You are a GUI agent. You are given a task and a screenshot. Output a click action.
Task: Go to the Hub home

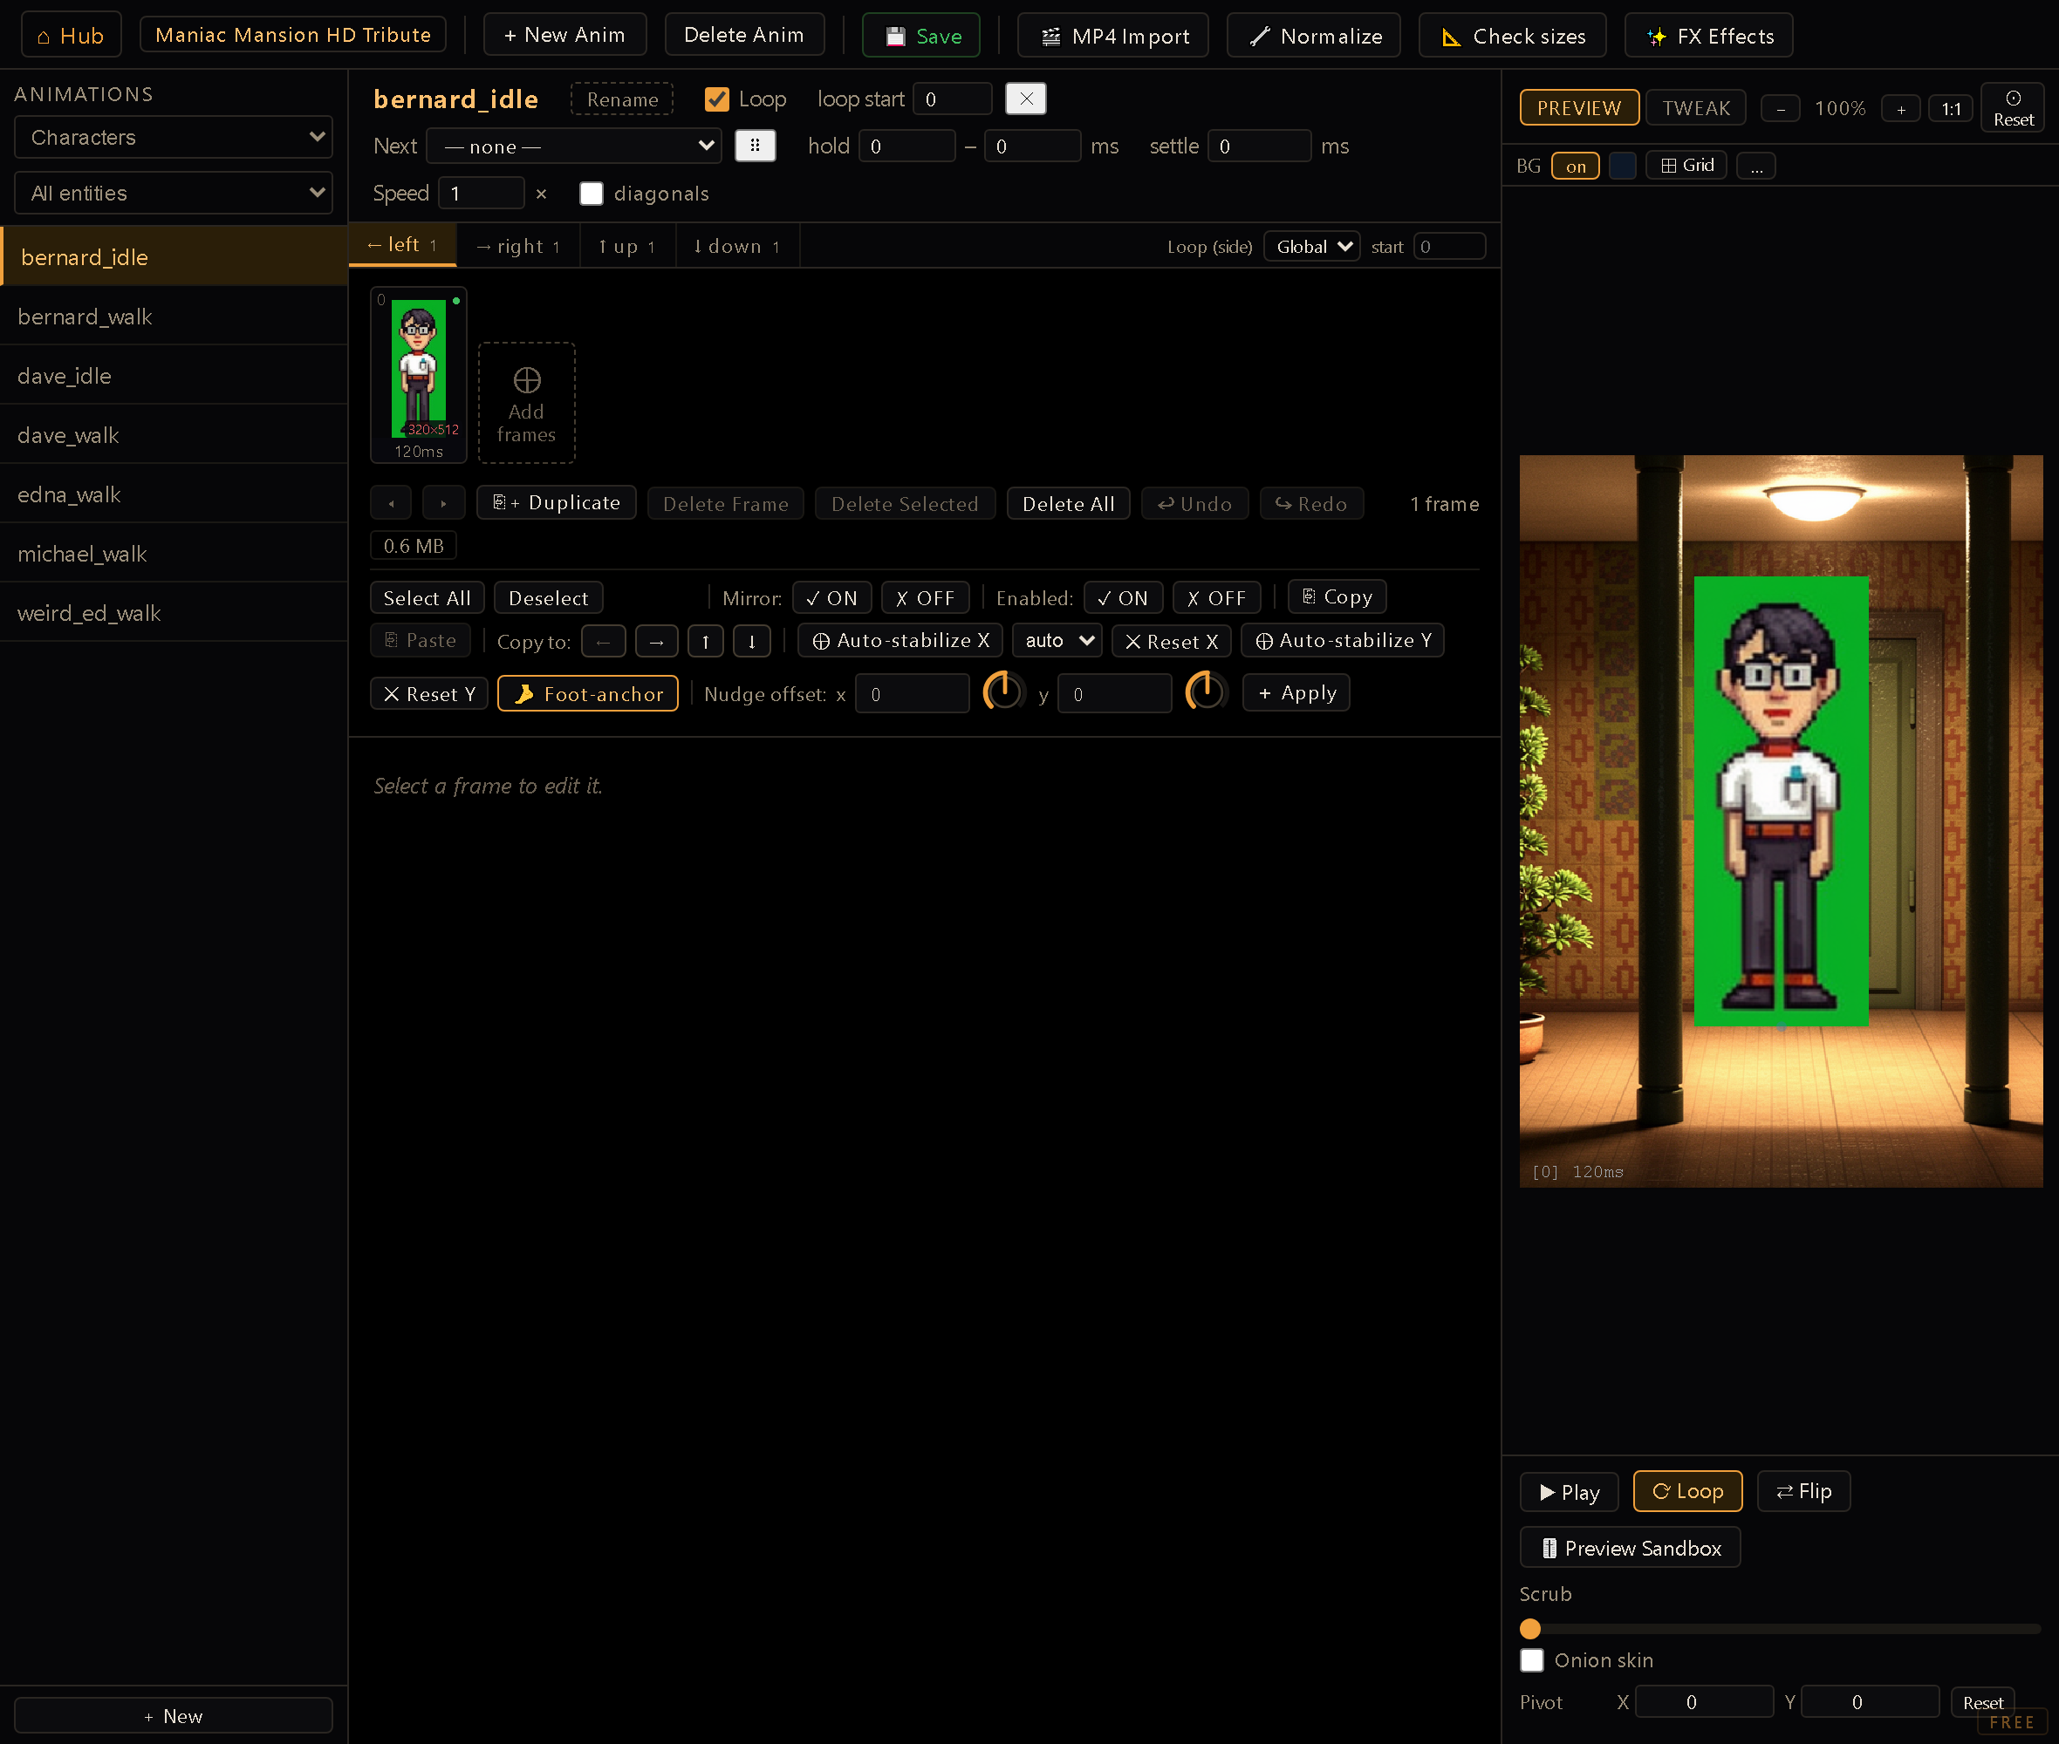(70, 36)
